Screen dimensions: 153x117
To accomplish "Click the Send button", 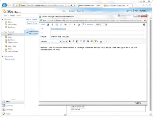I will [x=43, y=24].
